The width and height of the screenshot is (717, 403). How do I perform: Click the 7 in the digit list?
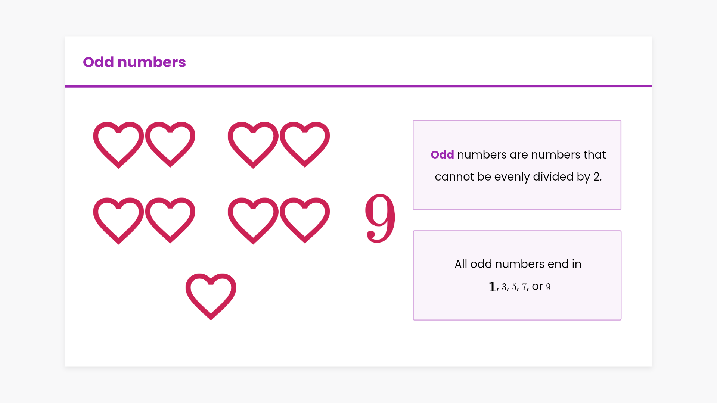[524, 287]
